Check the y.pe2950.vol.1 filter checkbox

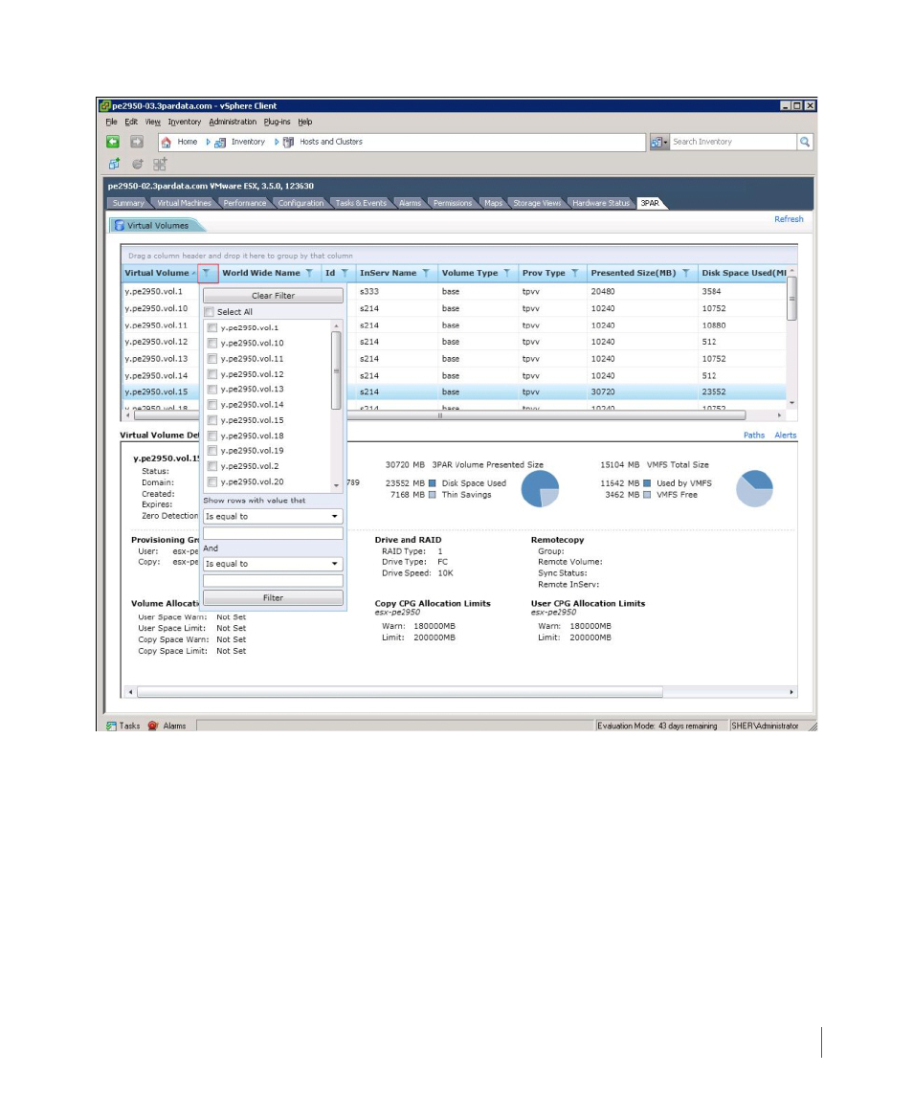tap(212, 327)
